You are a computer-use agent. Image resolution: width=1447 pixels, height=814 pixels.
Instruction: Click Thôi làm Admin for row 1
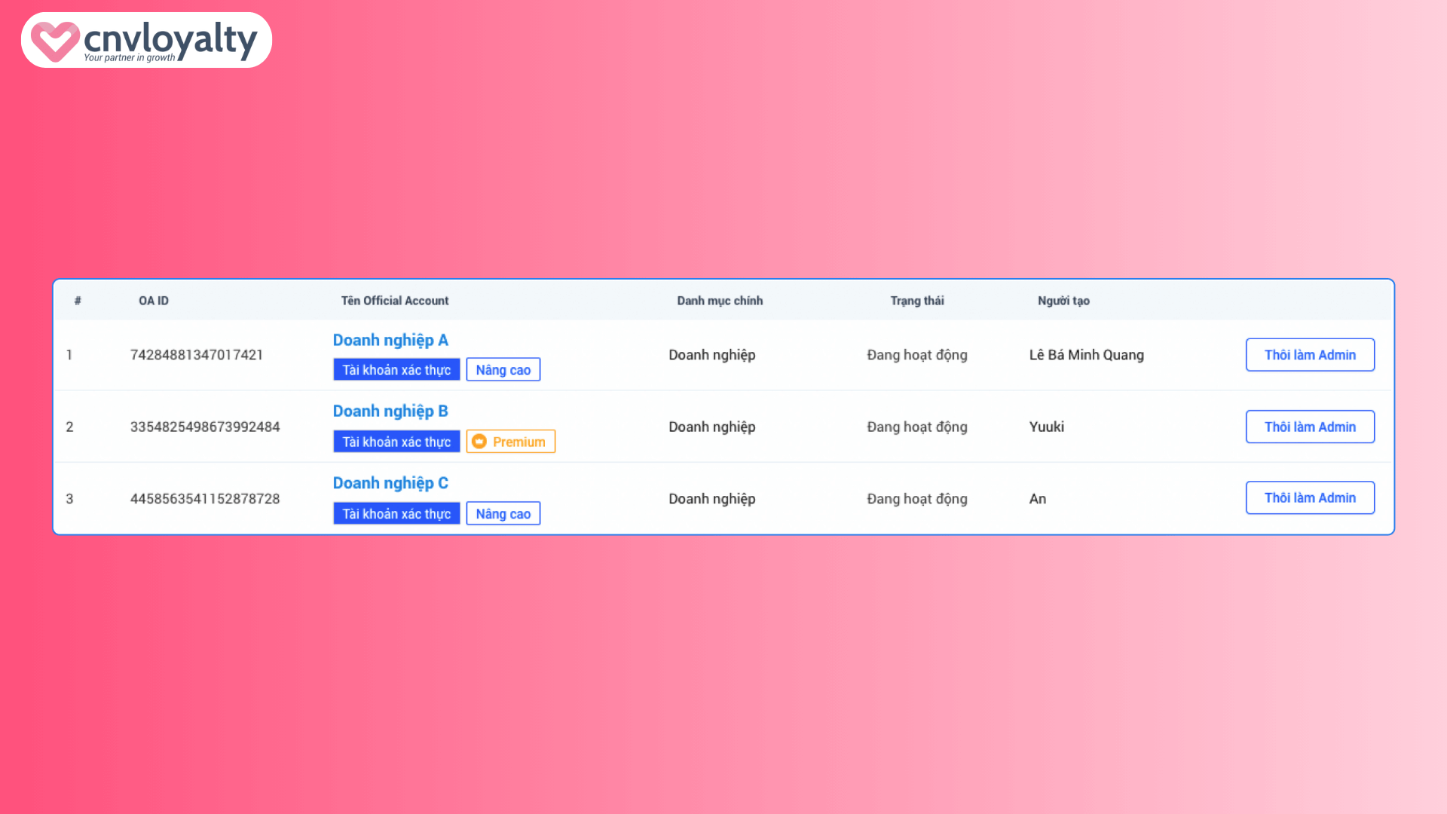pyautogui.click(x=1310, y=354)
